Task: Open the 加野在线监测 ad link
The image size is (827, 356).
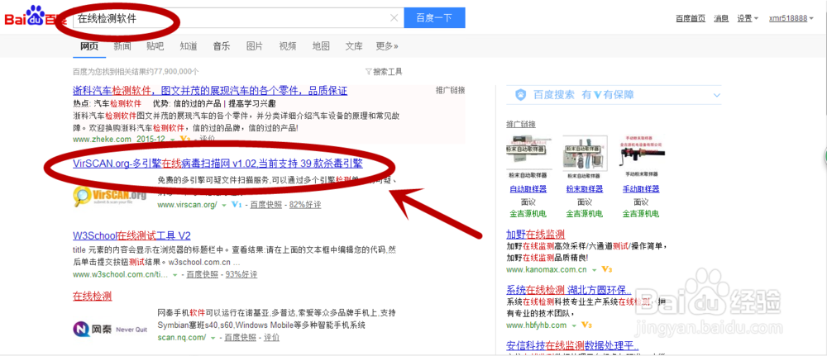Action: (536, 235)
